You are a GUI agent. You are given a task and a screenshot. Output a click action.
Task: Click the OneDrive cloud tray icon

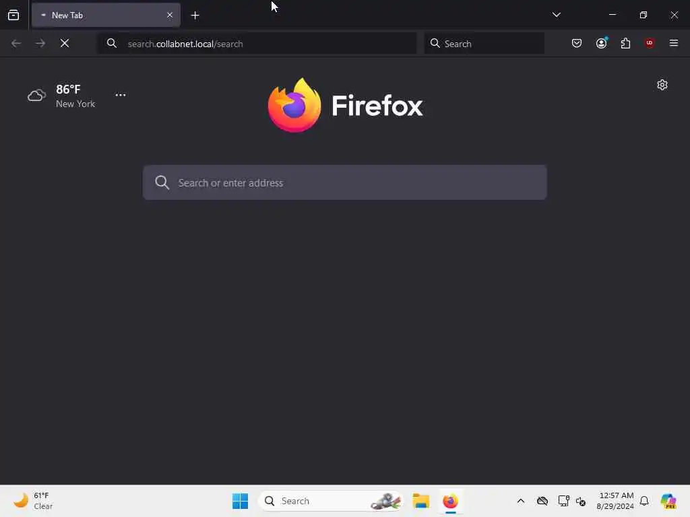(542, 501)
